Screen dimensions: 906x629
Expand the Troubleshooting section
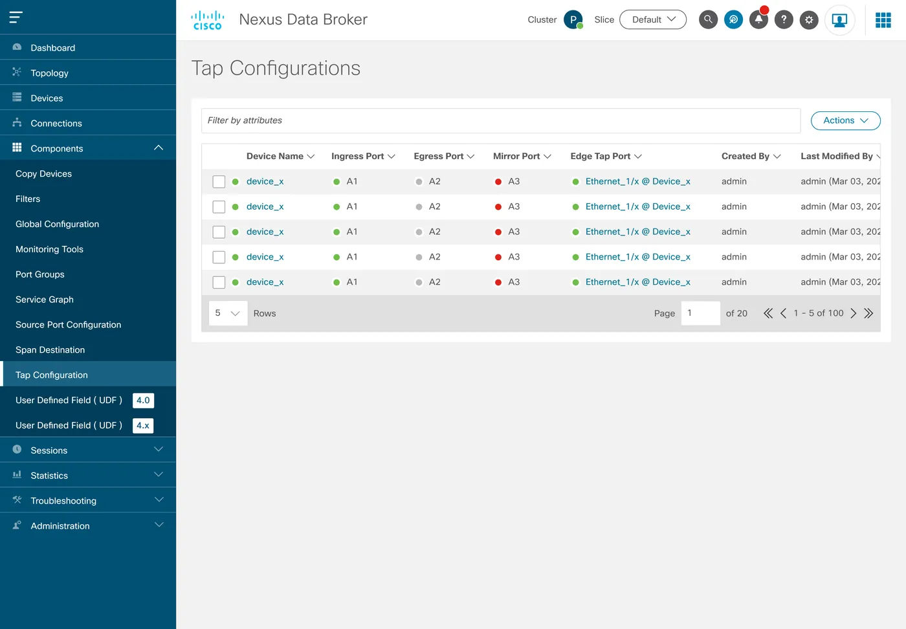tap(88, 500)
